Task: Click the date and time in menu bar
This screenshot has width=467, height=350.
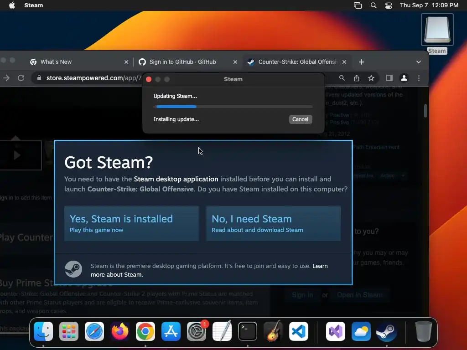Action: (429, 5)
